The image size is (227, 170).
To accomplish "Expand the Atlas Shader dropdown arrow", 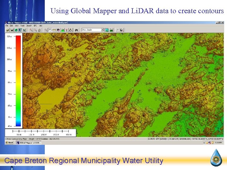I will pos(102,30).
